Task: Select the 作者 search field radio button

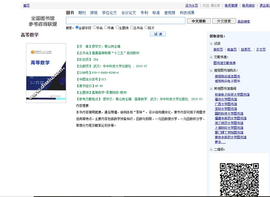Action: pos(106,27)
